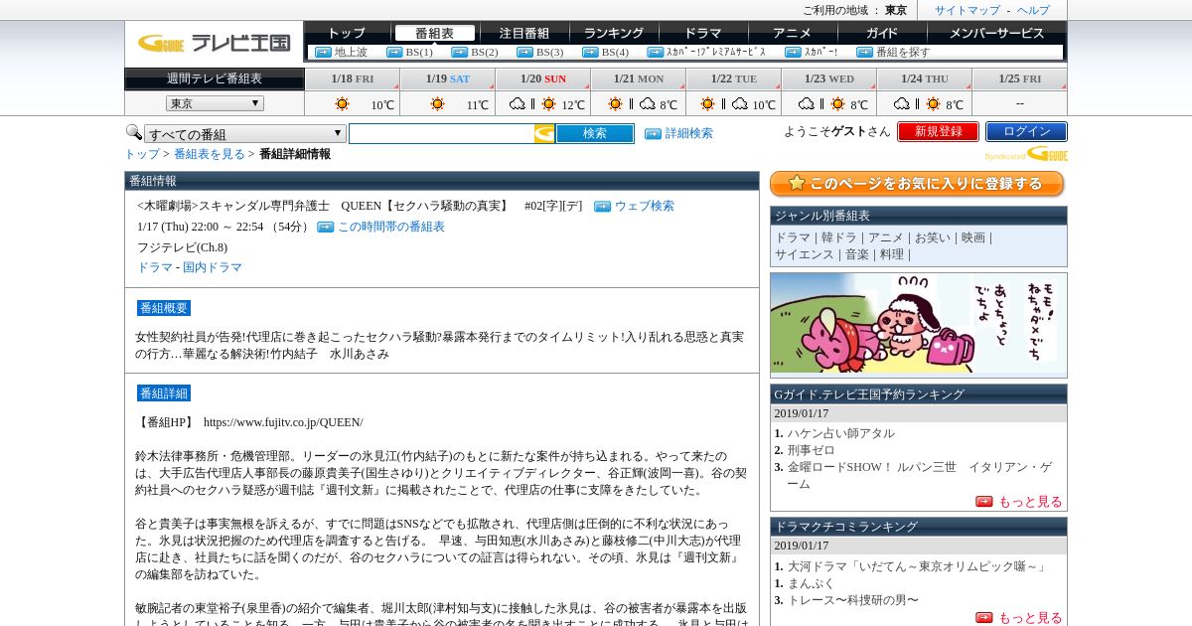Open the トップ navigation tab

(x=346, y=33)
